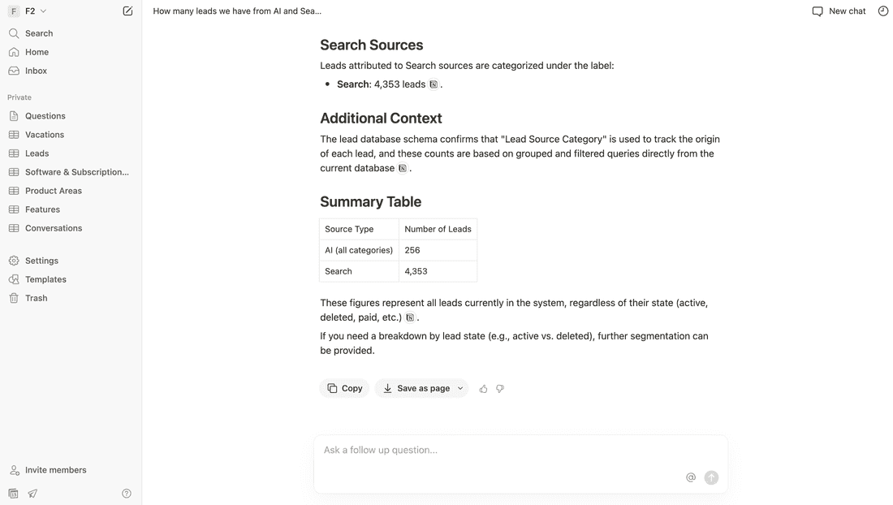This screenshot has height=505, width=893.
Task: Click the thumbs up feedback icon
Action: coord(484,389)
